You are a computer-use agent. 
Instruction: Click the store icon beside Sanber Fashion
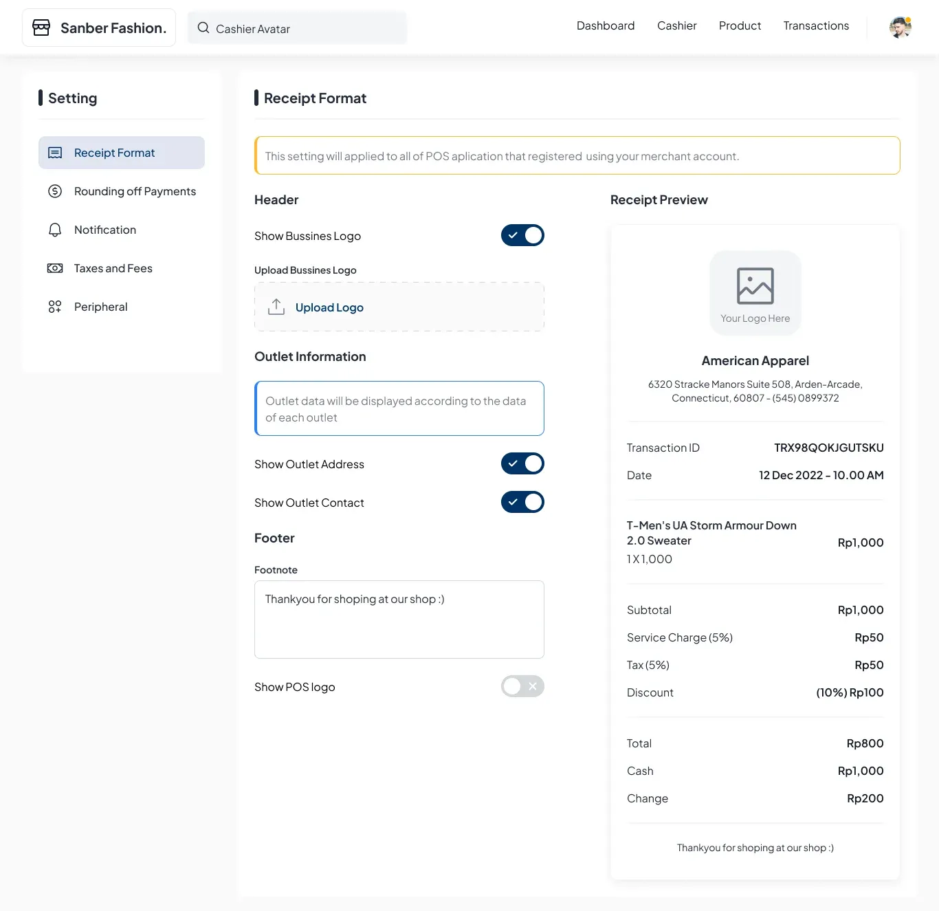pyautogui.click(x=41, y=28)
